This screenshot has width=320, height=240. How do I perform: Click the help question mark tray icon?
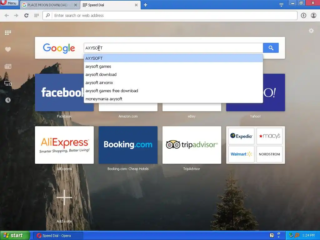pos(272,236)
